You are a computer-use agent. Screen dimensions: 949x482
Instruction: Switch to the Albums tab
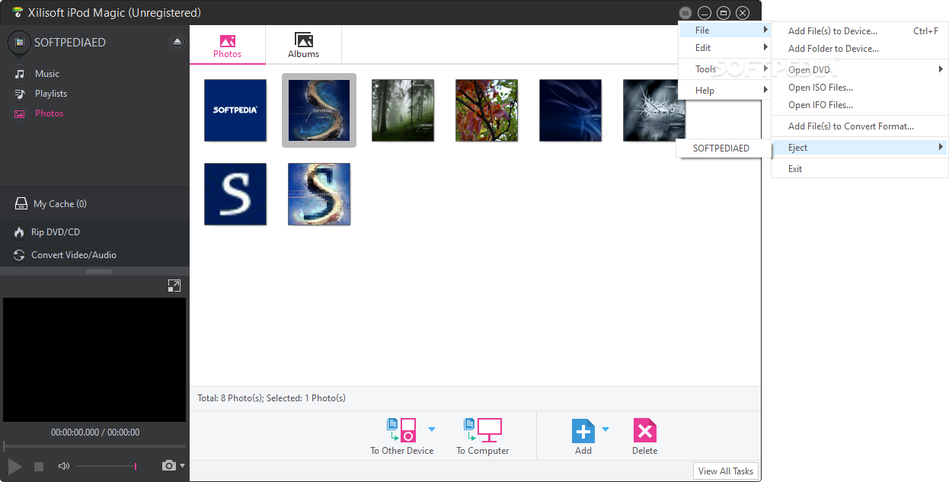click(303, 46)
